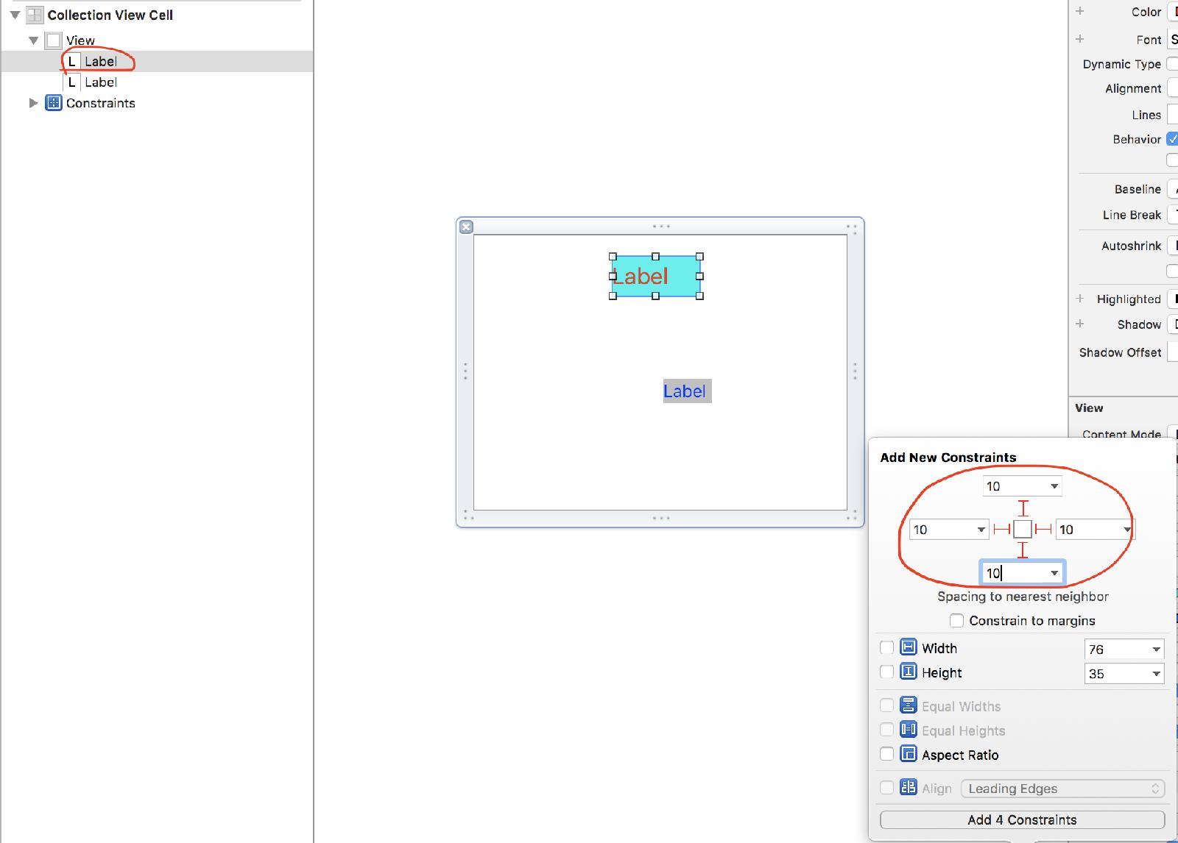
Task: Click the Collection View Cell icon in outline
Action: coord(35,15)
